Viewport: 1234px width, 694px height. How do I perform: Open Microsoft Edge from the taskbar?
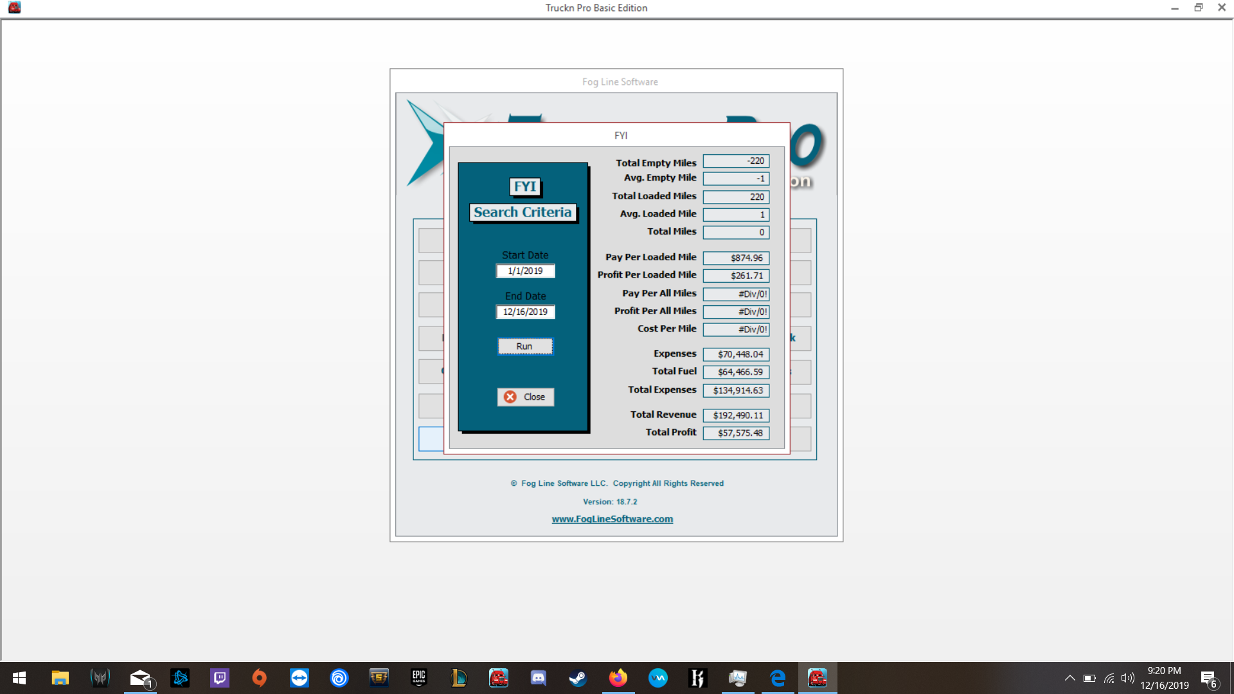click(x=778, y=678)
